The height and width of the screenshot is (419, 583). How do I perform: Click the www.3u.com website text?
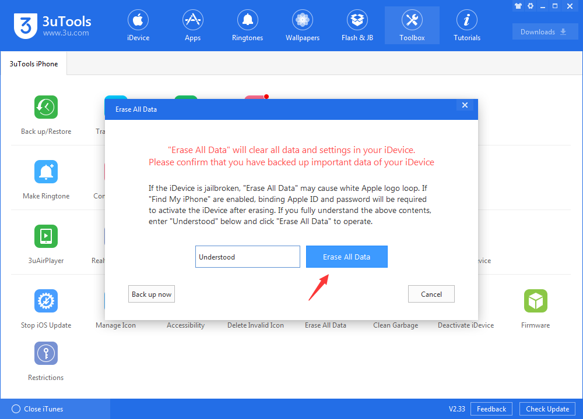click(x=66, y=33)
